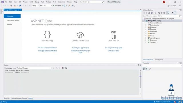Click the New Project toolbar icon
183x103 pixels.
click(11, 5)
